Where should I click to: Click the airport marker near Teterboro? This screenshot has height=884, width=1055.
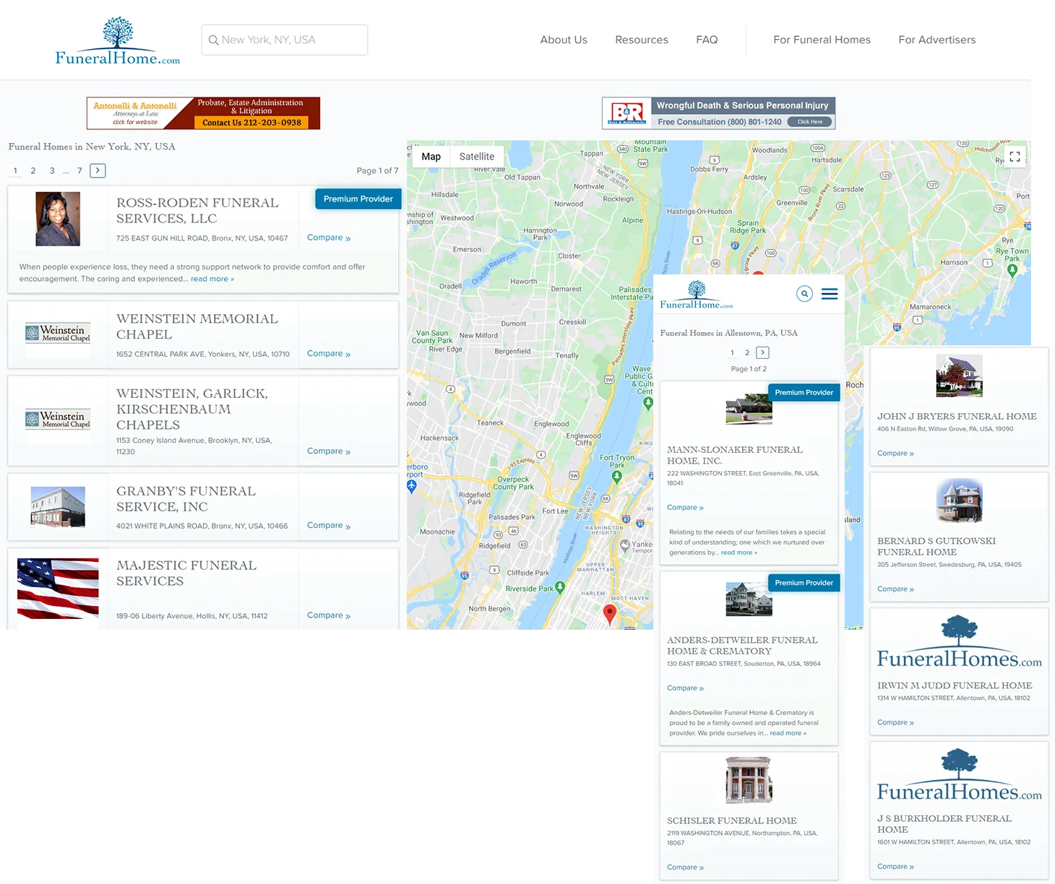tap(412, 486)
